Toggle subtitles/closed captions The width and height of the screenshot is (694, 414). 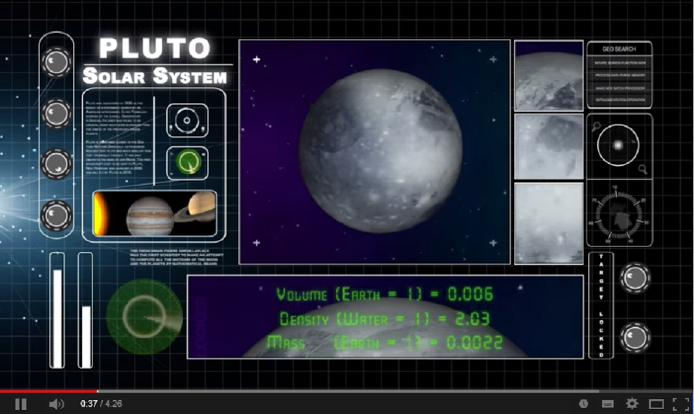coord(608,404)
